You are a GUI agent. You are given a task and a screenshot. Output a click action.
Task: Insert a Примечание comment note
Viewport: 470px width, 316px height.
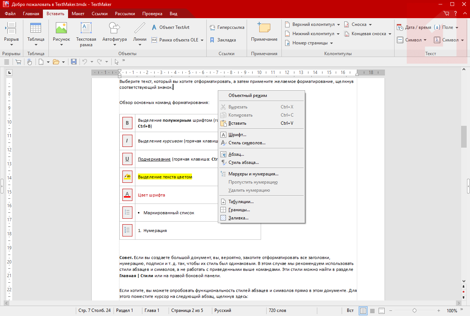[264, 28]
